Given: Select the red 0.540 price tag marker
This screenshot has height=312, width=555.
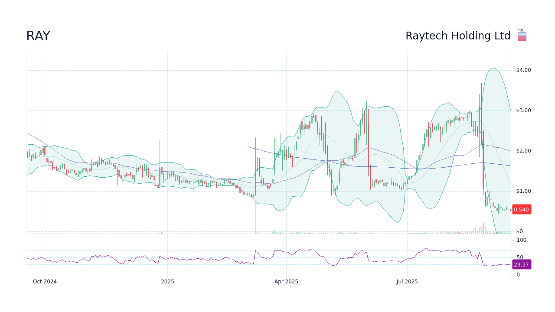Looking at the screenshot, I should point(522,209).
